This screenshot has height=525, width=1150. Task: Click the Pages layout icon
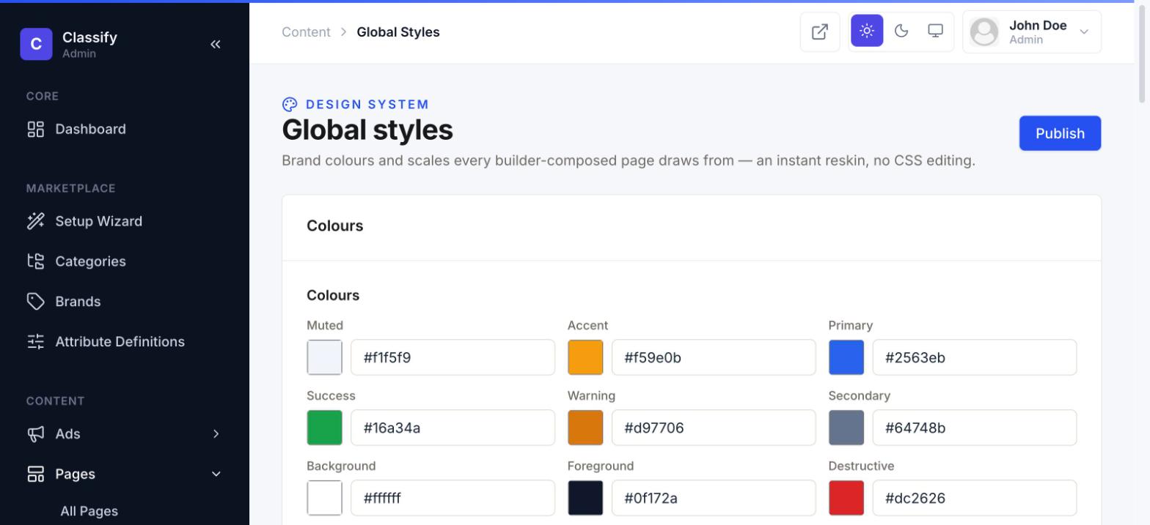[x=36, y=474]
